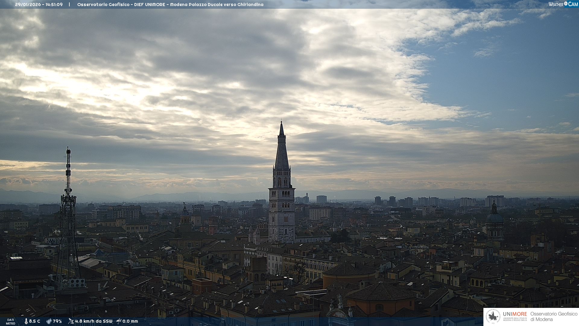
Task: Click the 79% humidity value
Action: [57, 321]
